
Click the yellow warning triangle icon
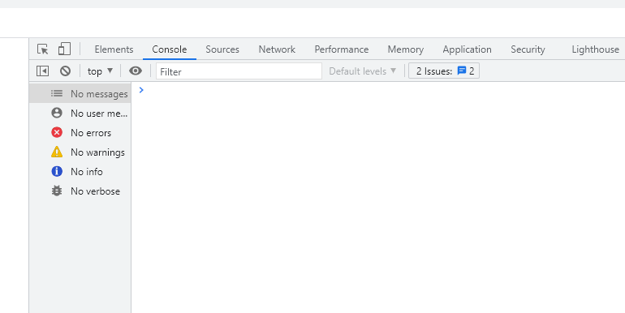coord(57,152)
